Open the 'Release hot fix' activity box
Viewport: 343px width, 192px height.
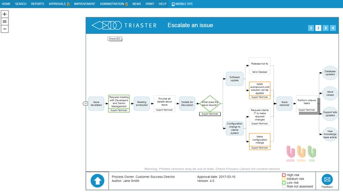(x=259, y=65)
